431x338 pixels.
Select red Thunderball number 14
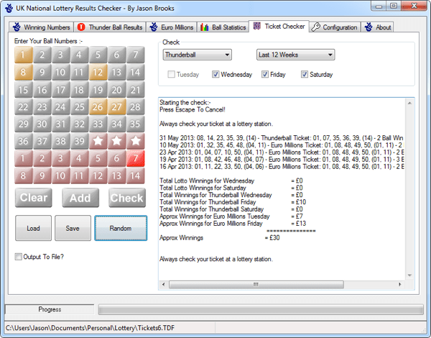point(135,175)
